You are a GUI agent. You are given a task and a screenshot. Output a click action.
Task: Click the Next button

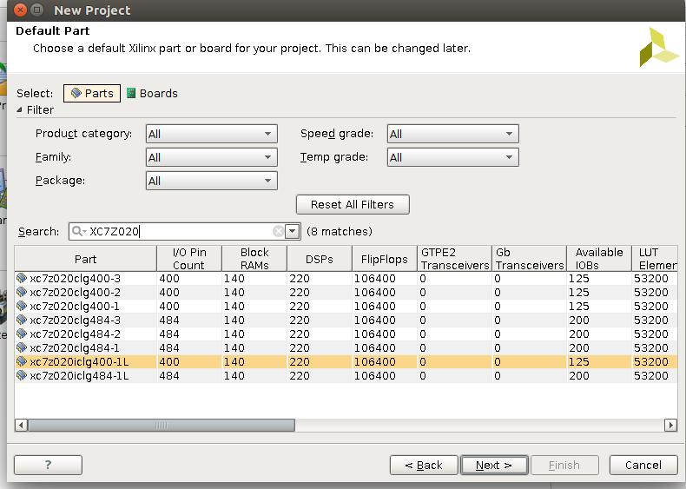point(493,466)
